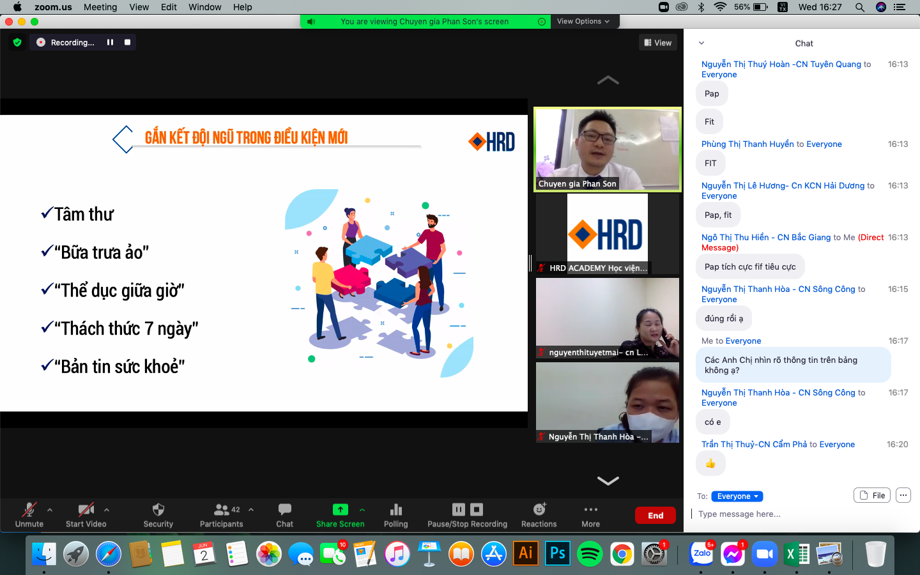Screen dimensions: 920x575
Task: Open Messenger from the Dock
Action: (x=733, y=554)
